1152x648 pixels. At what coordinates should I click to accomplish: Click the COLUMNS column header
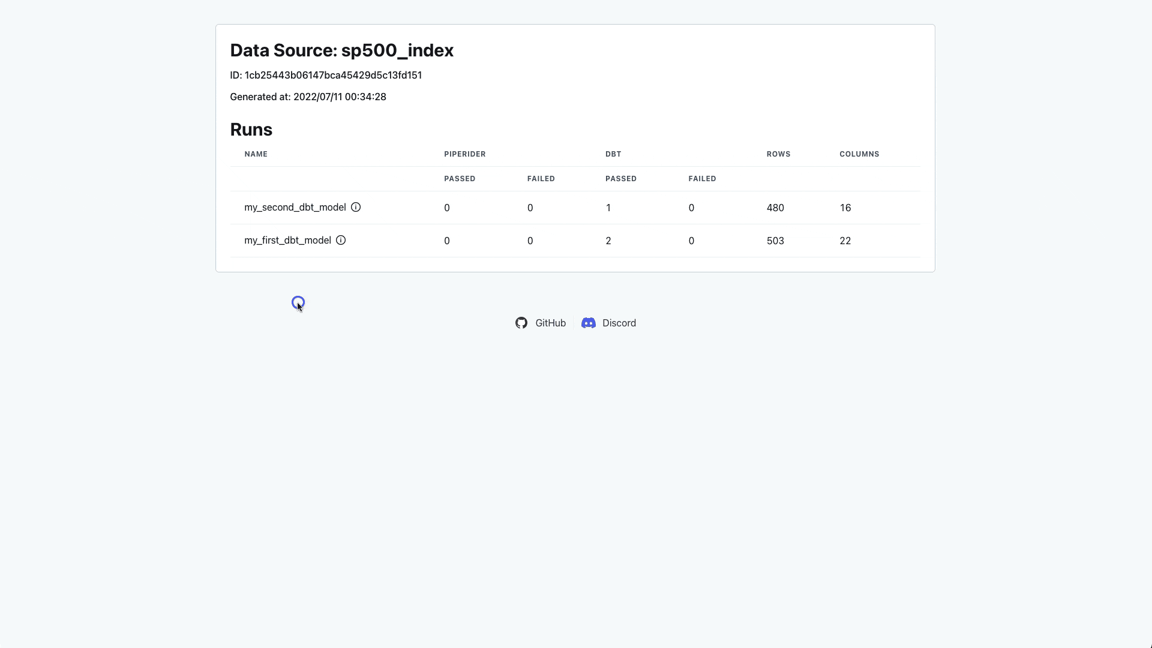[859, 154]
